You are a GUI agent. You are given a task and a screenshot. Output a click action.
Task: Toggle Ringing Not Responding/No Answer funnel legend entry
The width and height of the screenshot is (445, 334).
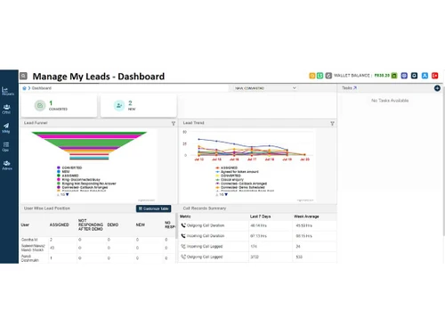pyautogui.click(x=86, y=183)
